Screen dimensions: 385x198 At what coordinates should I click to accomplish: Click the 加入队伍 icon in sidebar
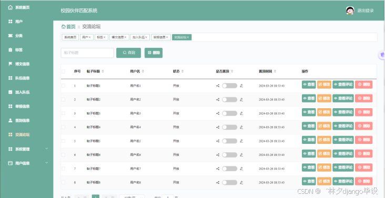[x=10, y=92]
